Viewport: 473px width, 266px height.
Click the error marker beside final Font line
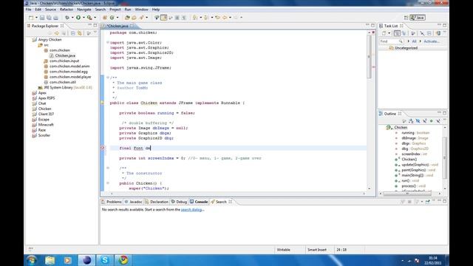coord(103,148)
